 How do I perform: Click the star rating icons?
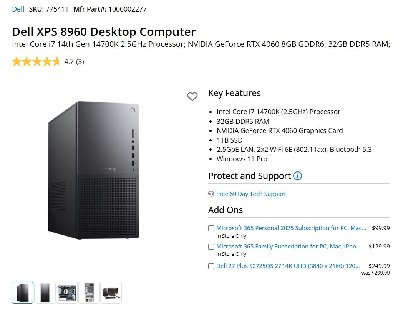tap(36, 62)
